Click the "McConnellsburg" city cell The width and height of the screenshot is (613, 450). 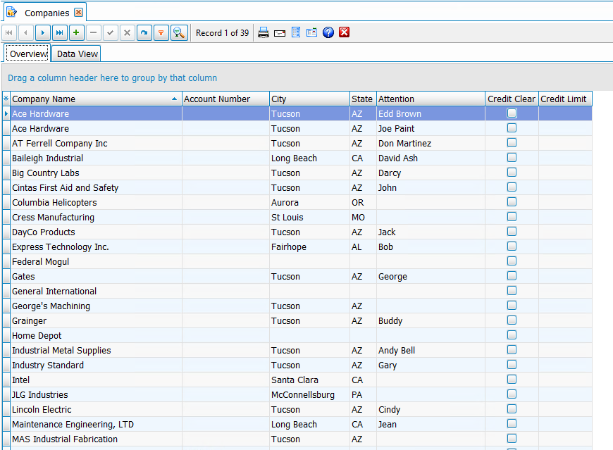[309, 395]
